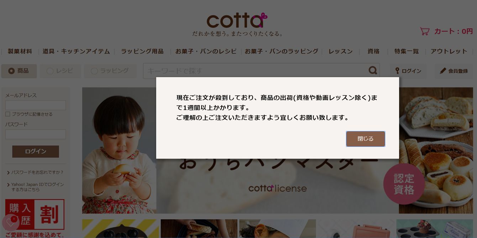The image size is (477, 238).
Task: Select the 商品 radio button
Action: pyautogui.click(x=11, y=71)
